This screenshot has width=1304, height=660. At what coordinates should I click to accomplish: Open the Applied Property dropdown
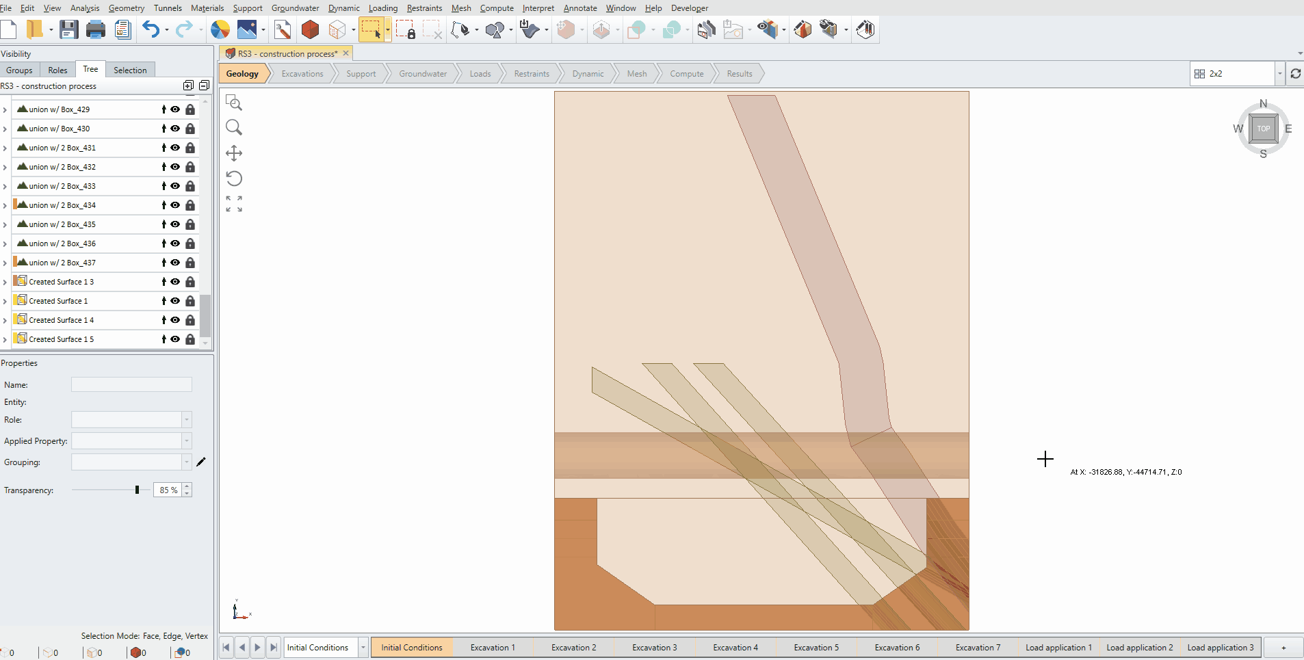[x=186, y=440]
